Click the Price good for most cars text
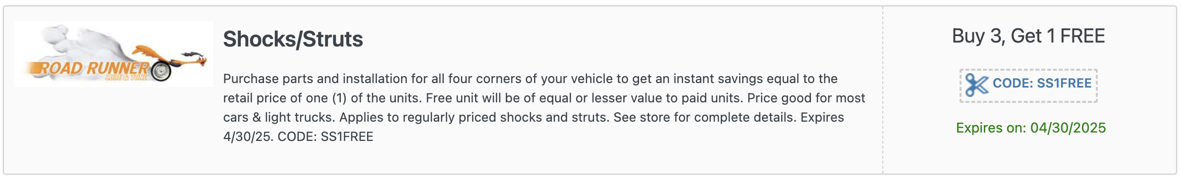 pyautogui.click(x=544, y=107)
